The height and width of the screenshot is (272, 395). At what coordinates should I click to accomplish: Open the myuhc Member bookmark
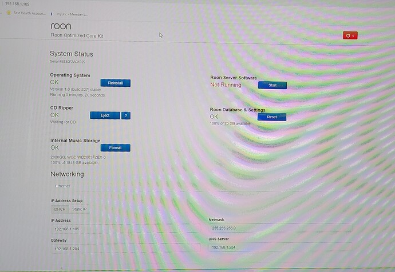[x=69, y=14]
